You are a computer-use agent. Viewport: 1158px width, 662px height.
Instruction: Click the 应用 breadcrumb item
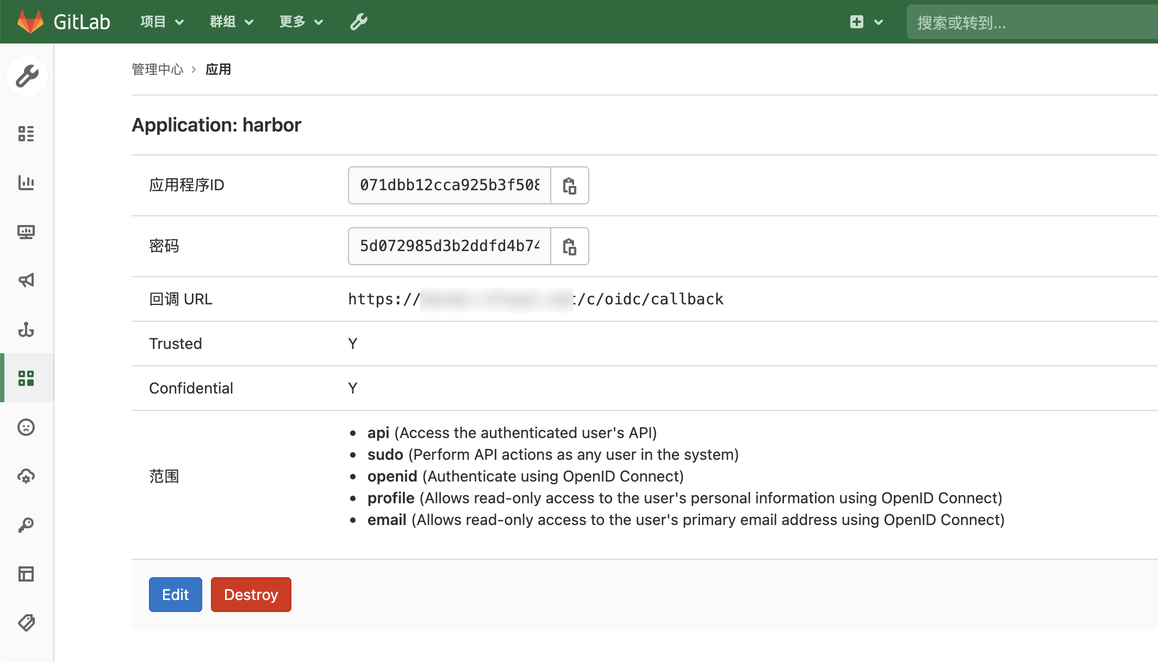(x=219, y=70)
